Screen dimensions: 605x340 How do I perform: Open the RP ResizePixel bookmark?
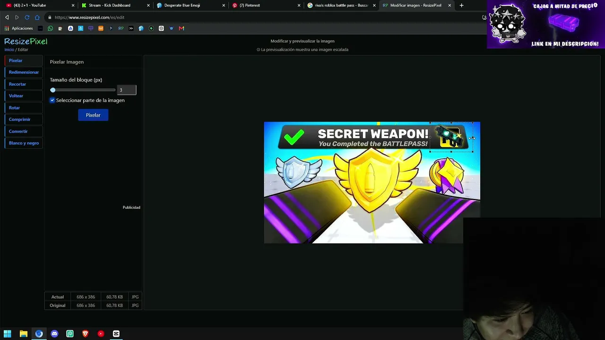coord(121,28)
